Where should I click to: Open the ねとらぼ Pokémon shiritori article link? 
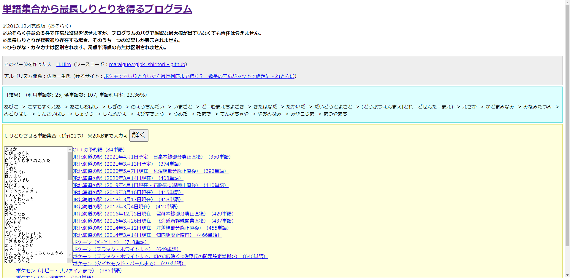[x=199, y=76]
